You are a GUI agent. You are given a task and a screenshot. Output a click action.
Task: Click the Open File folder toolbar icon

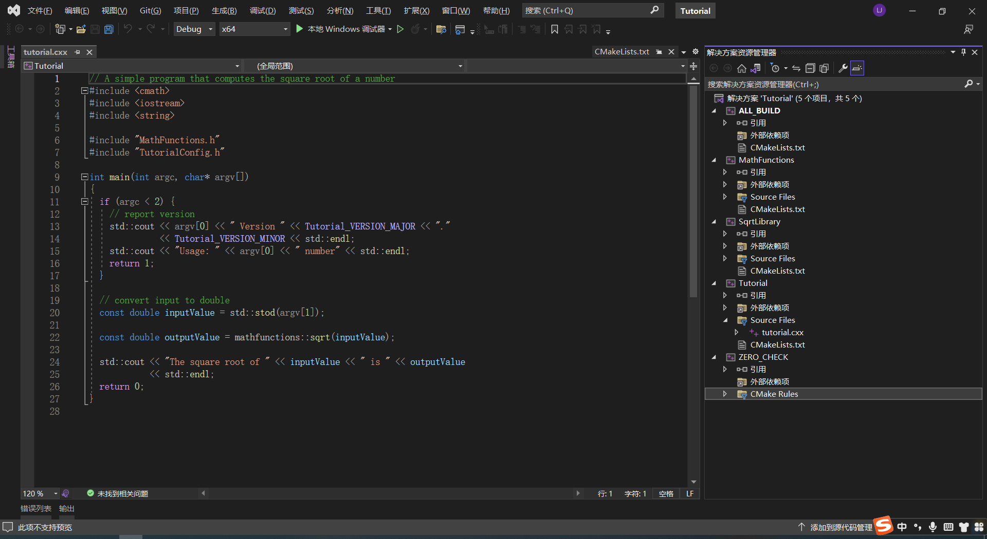pyautogui.click(x=81, y=29)
